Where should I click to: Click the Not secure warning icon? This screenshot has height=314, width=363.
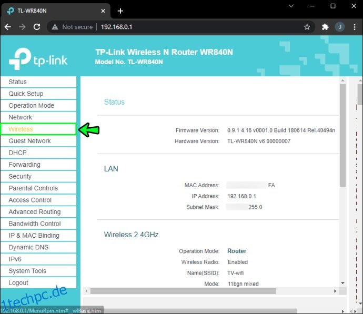point(55,27)
